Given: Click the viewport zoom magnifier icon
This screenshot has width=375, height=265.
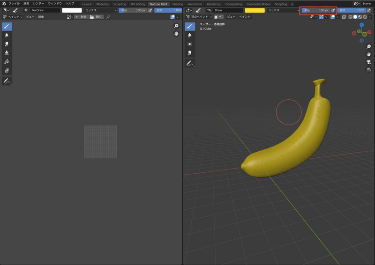Looking at the screenshot, I should 368,47.
